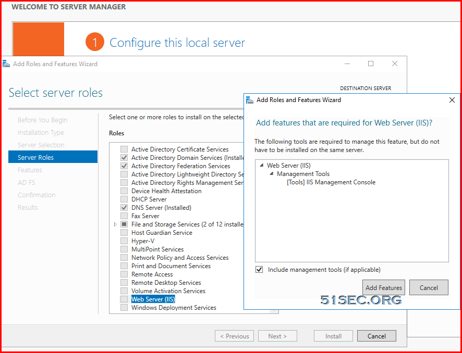Select Print and Document Services checkbox

[x=124, y=266]
